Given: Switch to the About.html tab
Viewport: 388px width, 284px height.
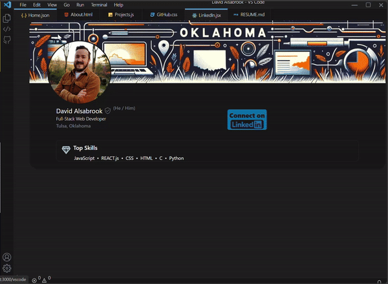Looking at the screenshot, I should point(81,14).
